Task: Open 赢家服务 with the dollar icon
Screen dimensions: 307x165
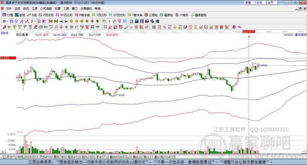Action: coord(199,15)
